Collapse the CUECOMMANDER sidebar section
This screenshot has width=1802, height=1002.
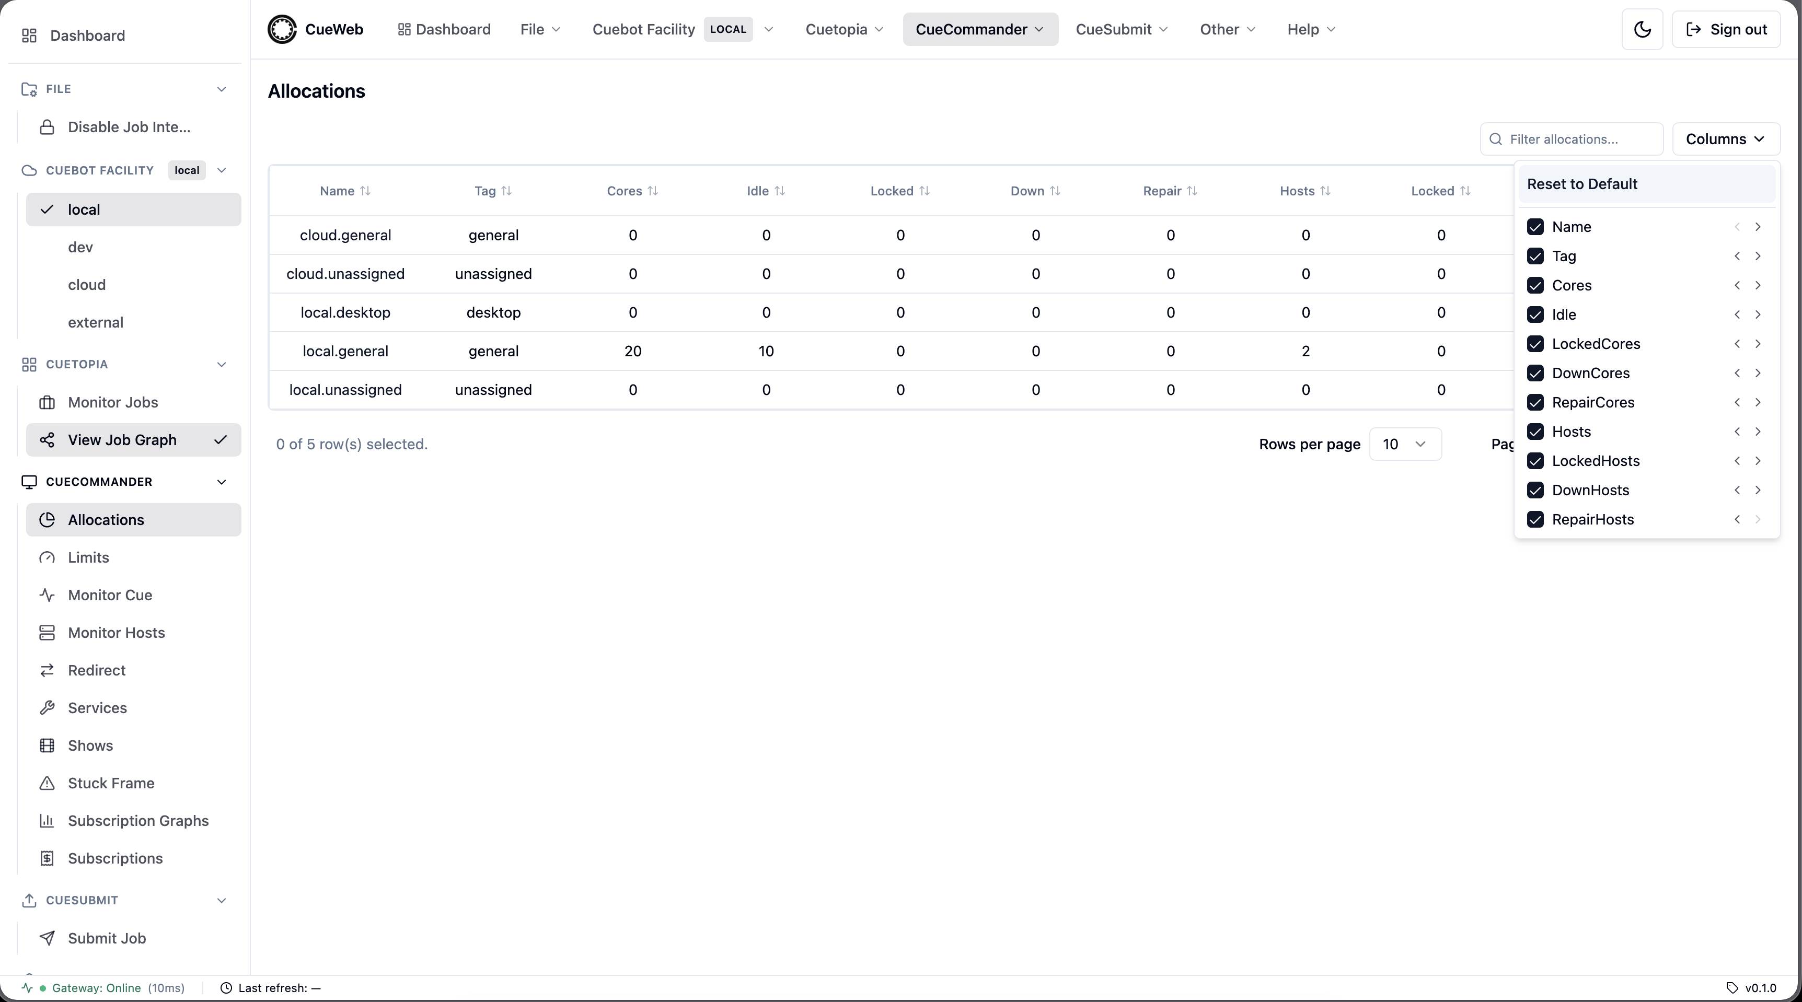click(222, 483)
